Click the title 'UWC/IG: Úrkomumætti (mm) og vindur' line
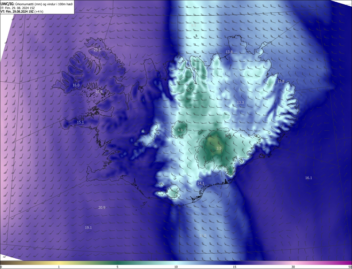 pyautogui.click(x=37, y=4)
